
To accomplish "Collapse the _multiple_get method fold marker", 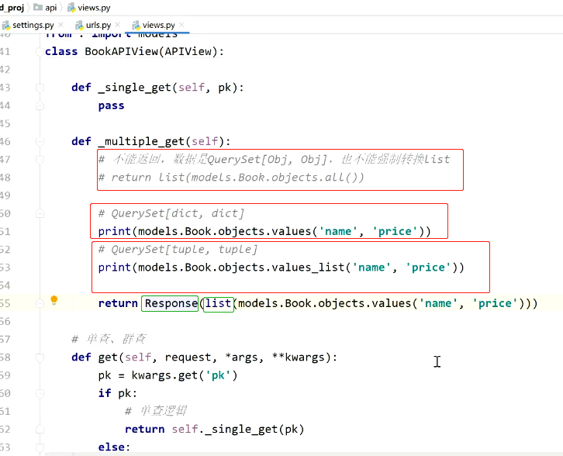I will pos(40,141).
